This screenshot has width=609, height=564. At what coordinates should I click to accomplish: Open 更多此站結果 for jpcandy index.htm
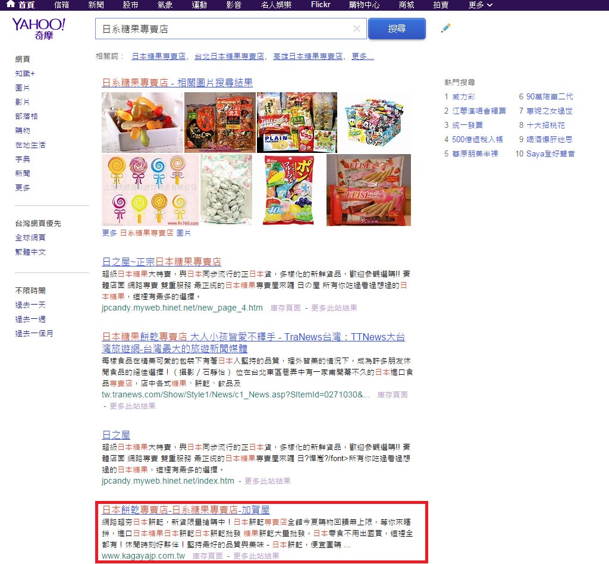pos(267,481)
